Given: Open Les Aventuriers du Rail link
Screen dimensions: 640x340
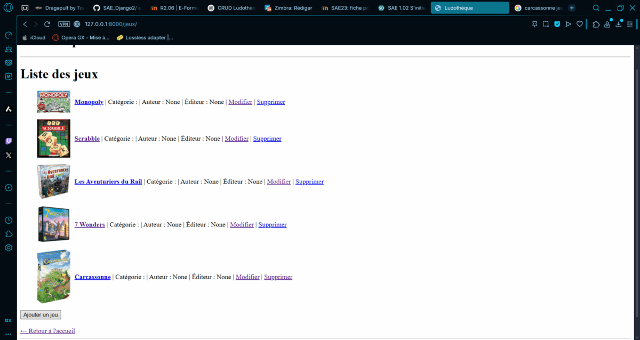Looking at the screenshot, I should pyautogui.click(x=108, y=181).
